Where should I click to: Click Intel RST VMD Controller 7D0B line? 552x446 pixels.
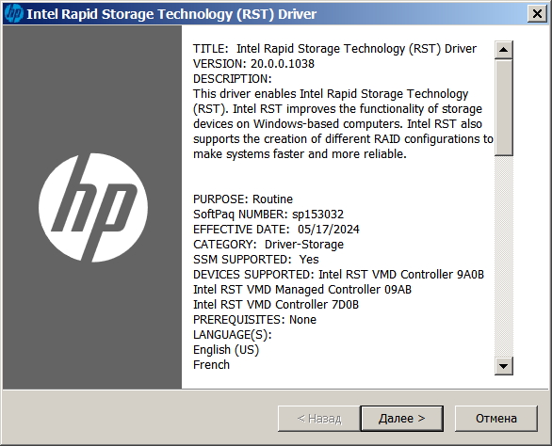(276, 305)
